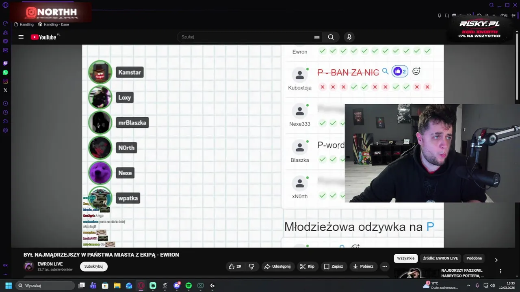Open the Handling bookmark
This screenshot has width=520, height=292.
coord(24,24)
